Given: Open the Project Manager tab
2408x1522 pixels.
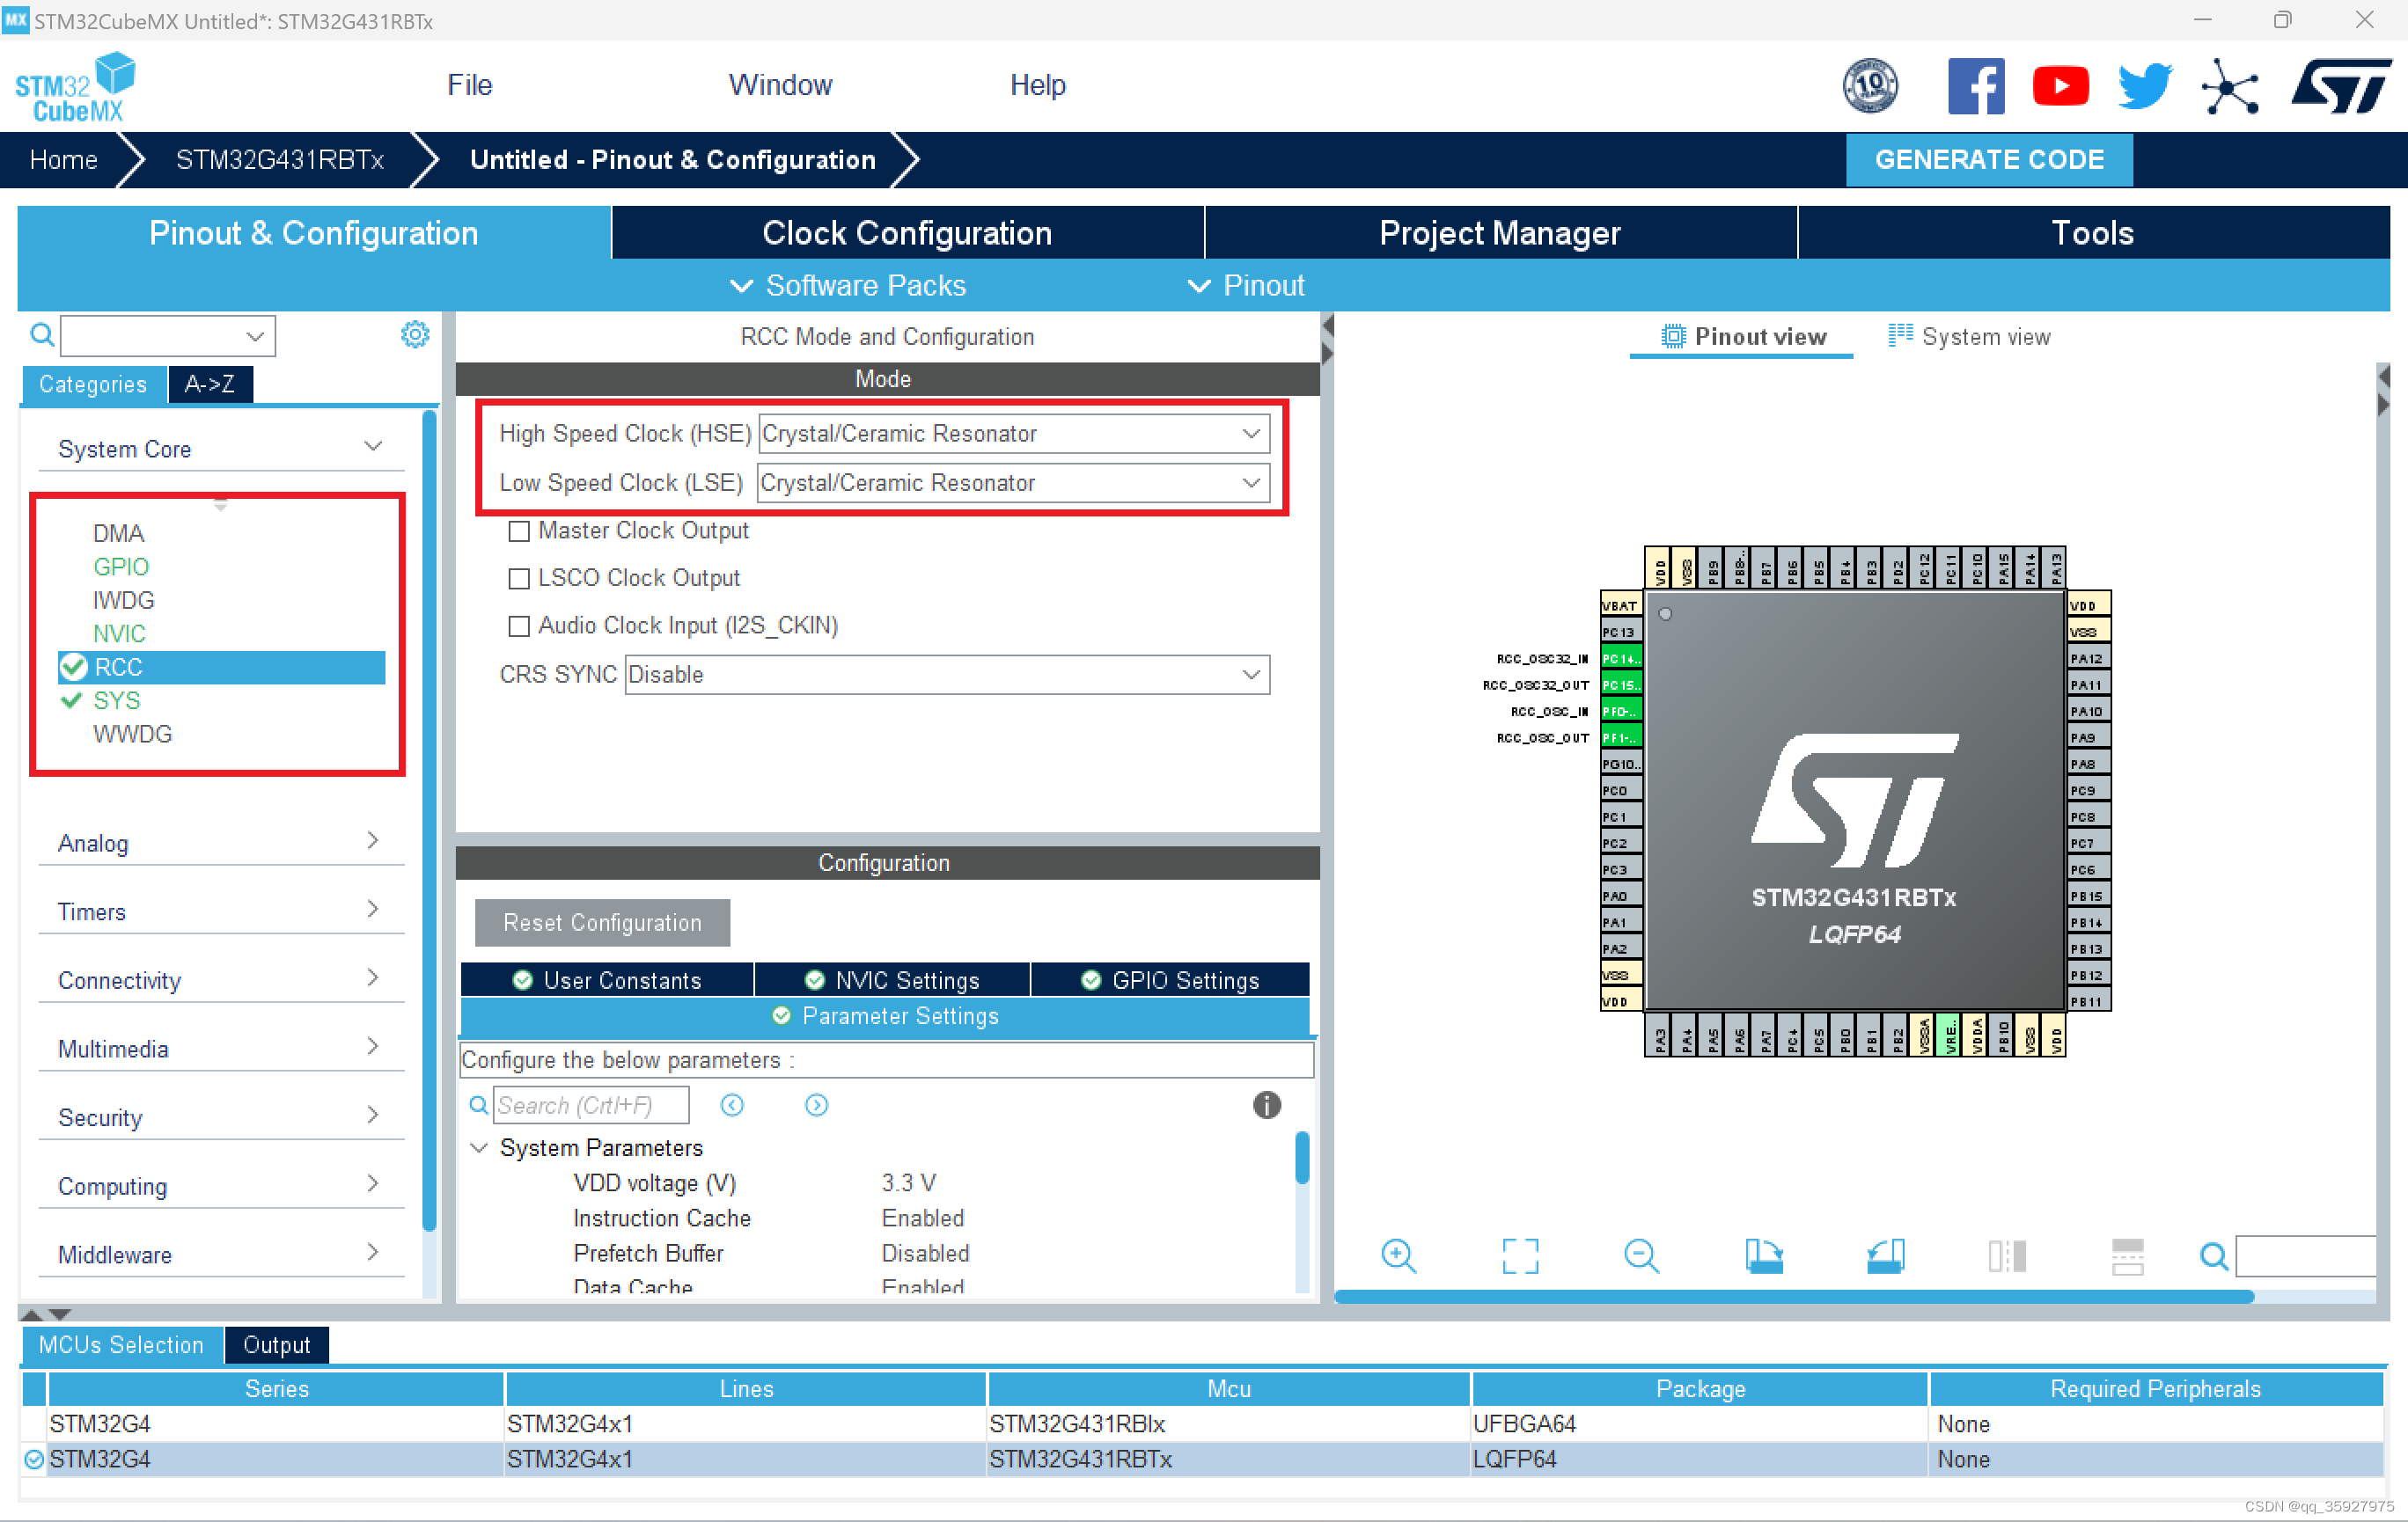Looking at the screenshot, I should coord(1498,232).
